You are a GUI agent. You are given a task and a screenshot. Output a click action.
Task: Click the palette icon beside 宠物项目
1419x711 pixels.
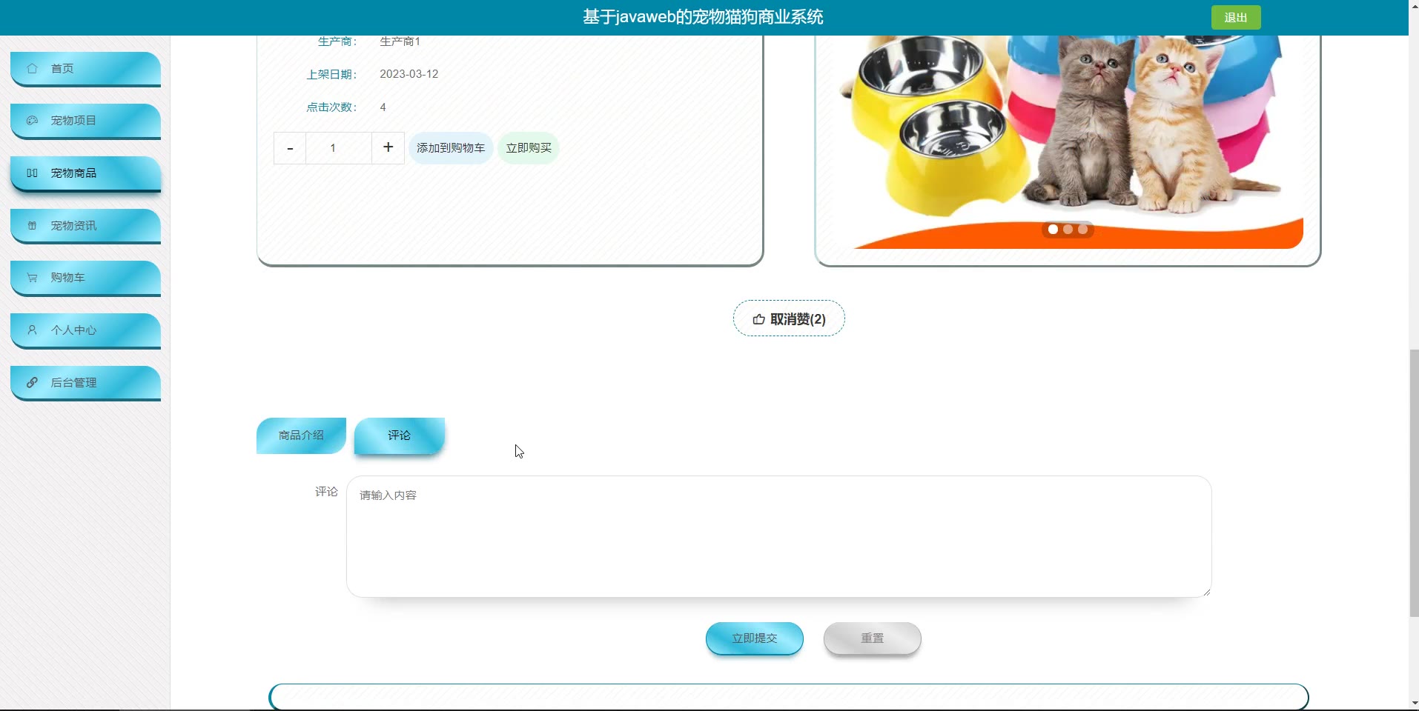(x=32, y=120)
